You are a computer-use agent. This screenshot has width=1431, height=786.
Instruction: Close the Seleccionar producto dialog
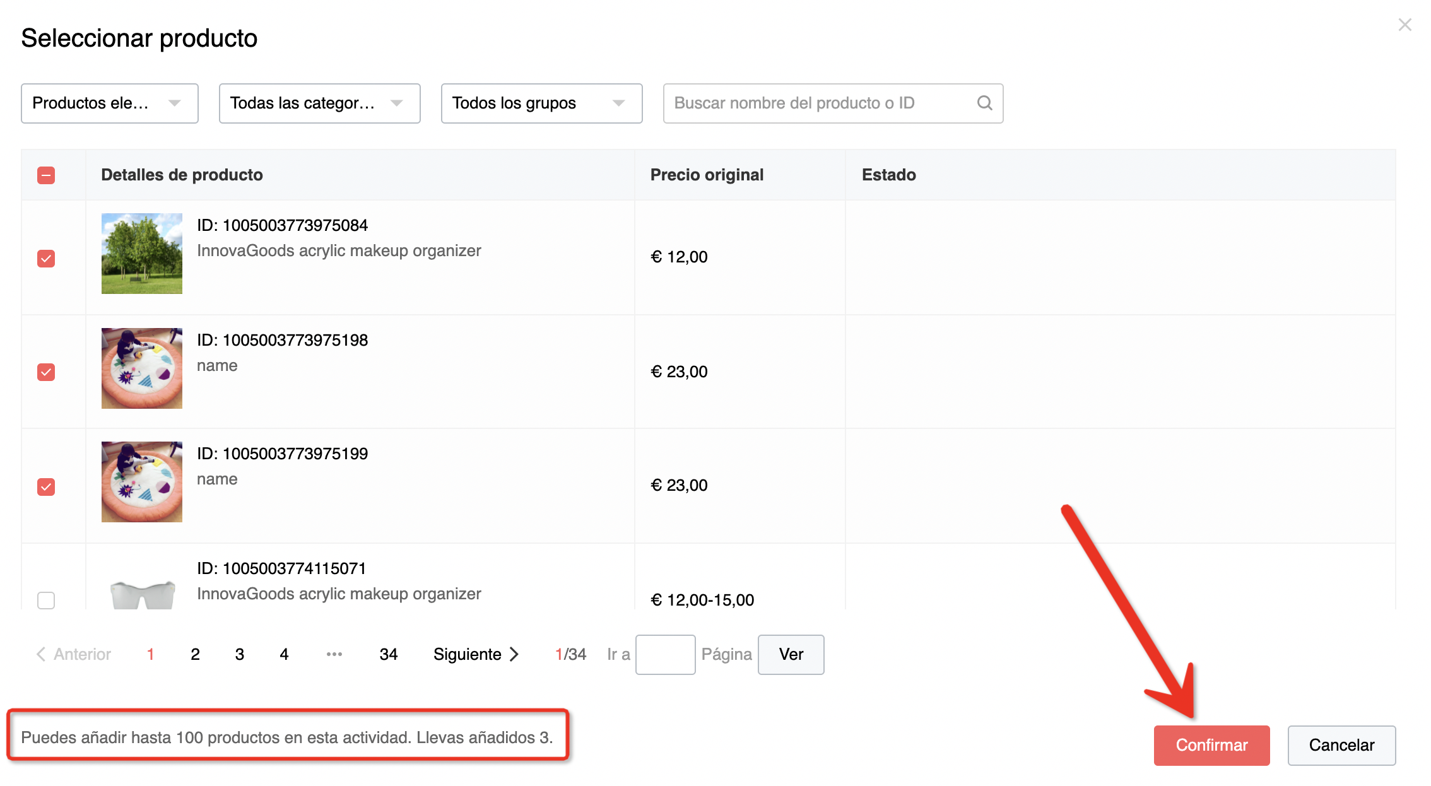click(1404, 25)
